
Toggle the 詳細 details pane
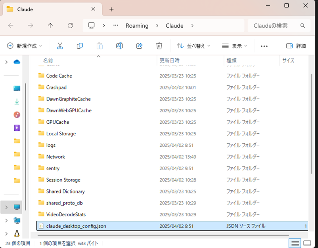pyautogui.click(x=296, y=46)
